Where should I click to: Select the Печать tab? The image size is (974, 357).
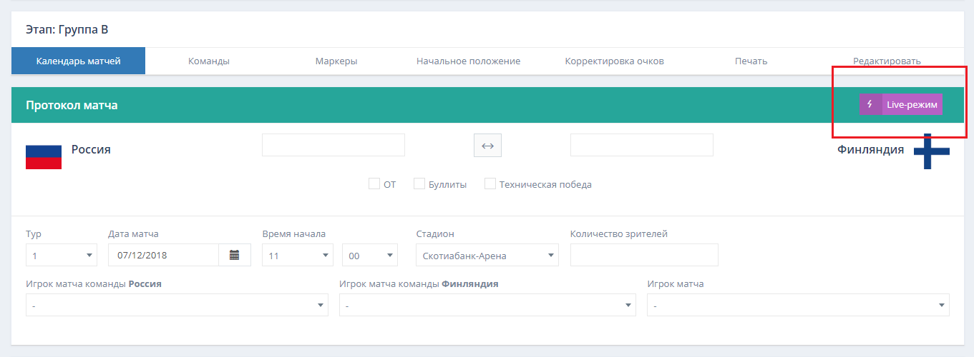tap(751, 61)
